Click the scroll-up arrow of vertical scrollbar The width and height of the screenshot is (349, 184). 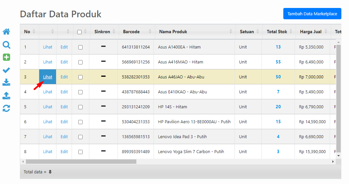(x=338, y=42)
